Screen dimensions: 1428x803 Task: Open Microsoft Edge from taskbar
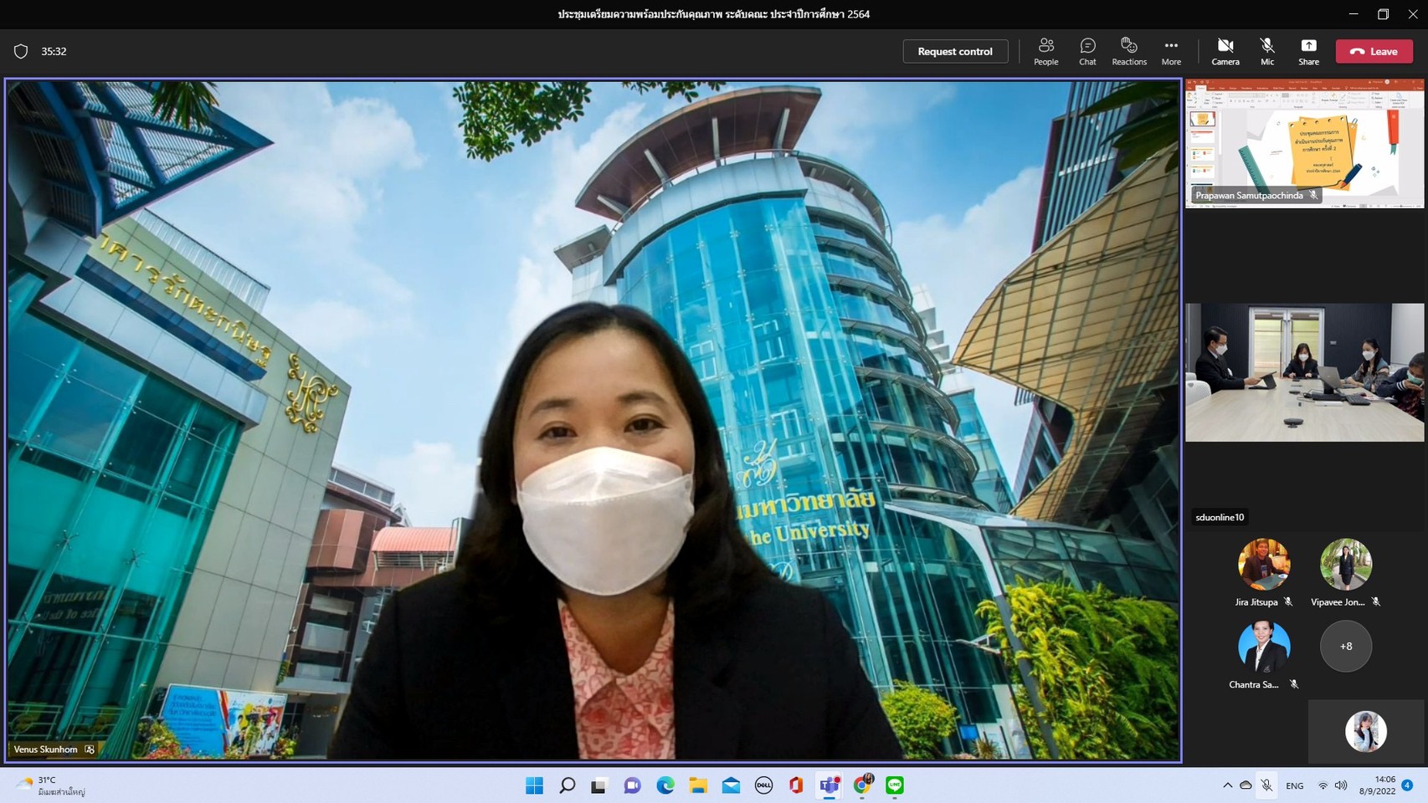click(x=665, y=785)
